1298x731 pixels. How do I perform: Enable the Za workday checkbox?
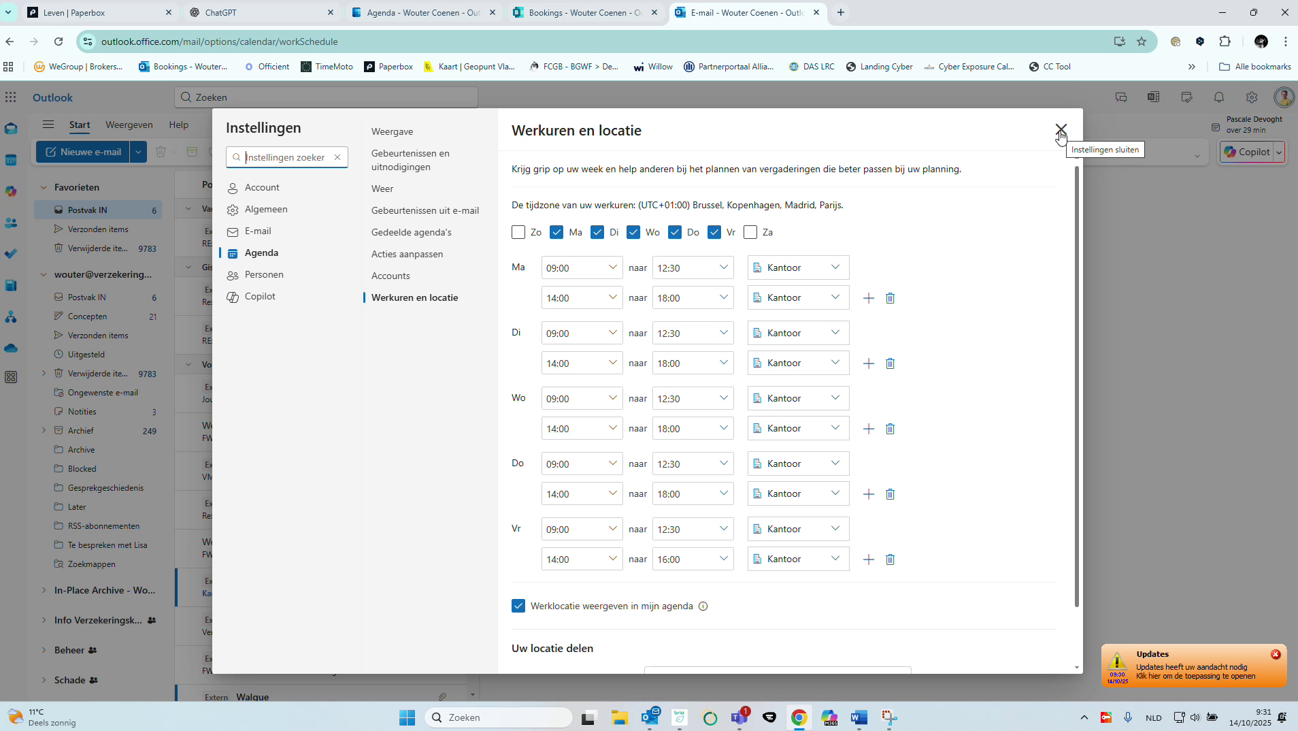pyautogui.click(x=750, y=232)
